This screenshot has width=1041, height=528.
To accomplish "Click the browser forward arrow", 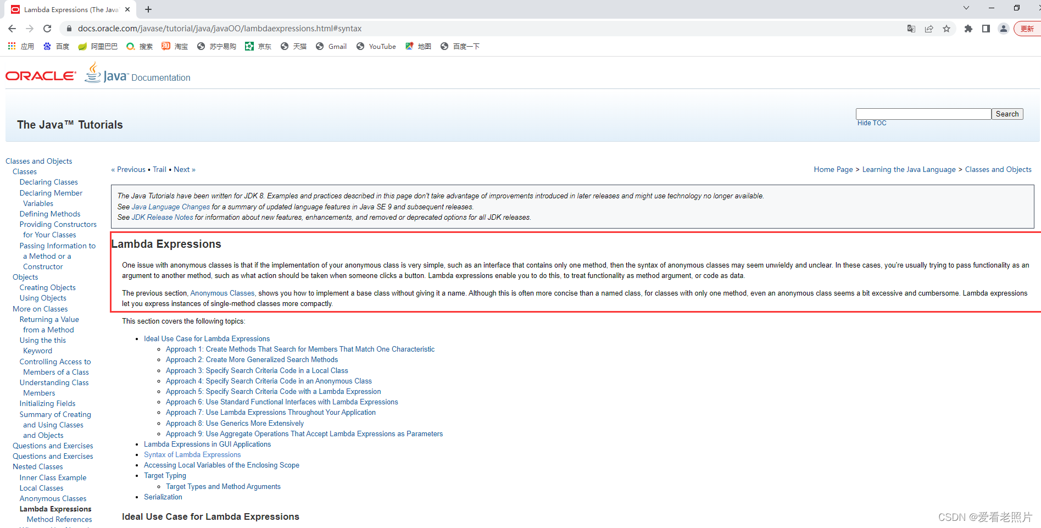I will (x=30, y=29).
